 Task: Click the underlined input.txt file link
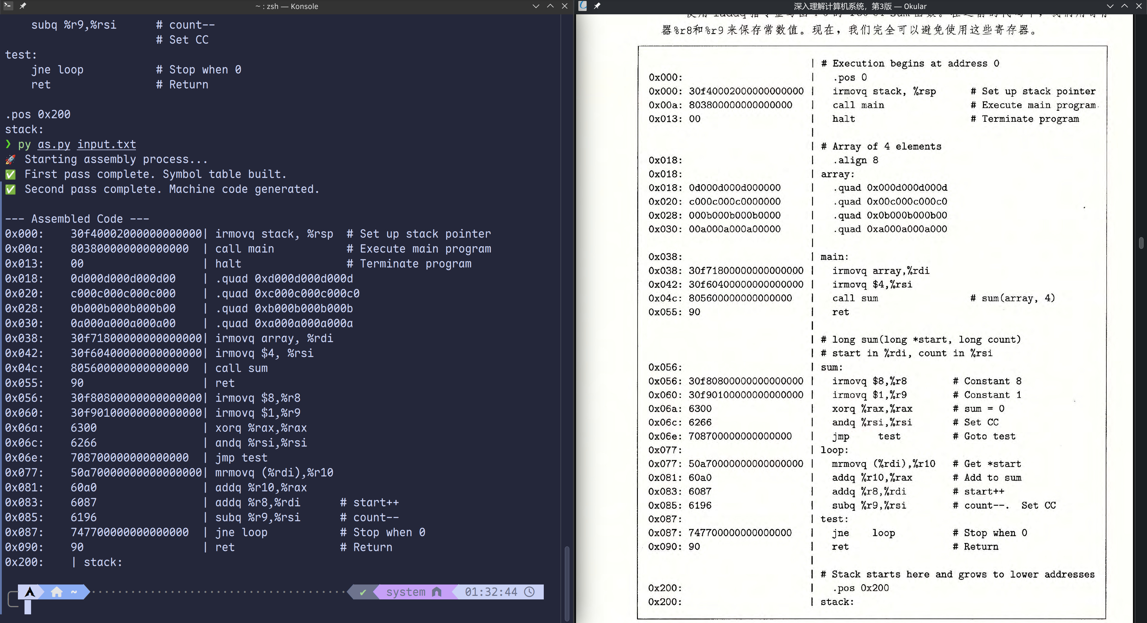(106, 144)
